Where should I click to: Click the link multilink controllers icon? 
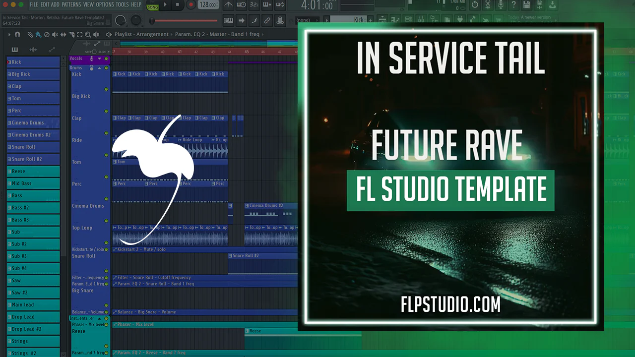click(267, 20)
